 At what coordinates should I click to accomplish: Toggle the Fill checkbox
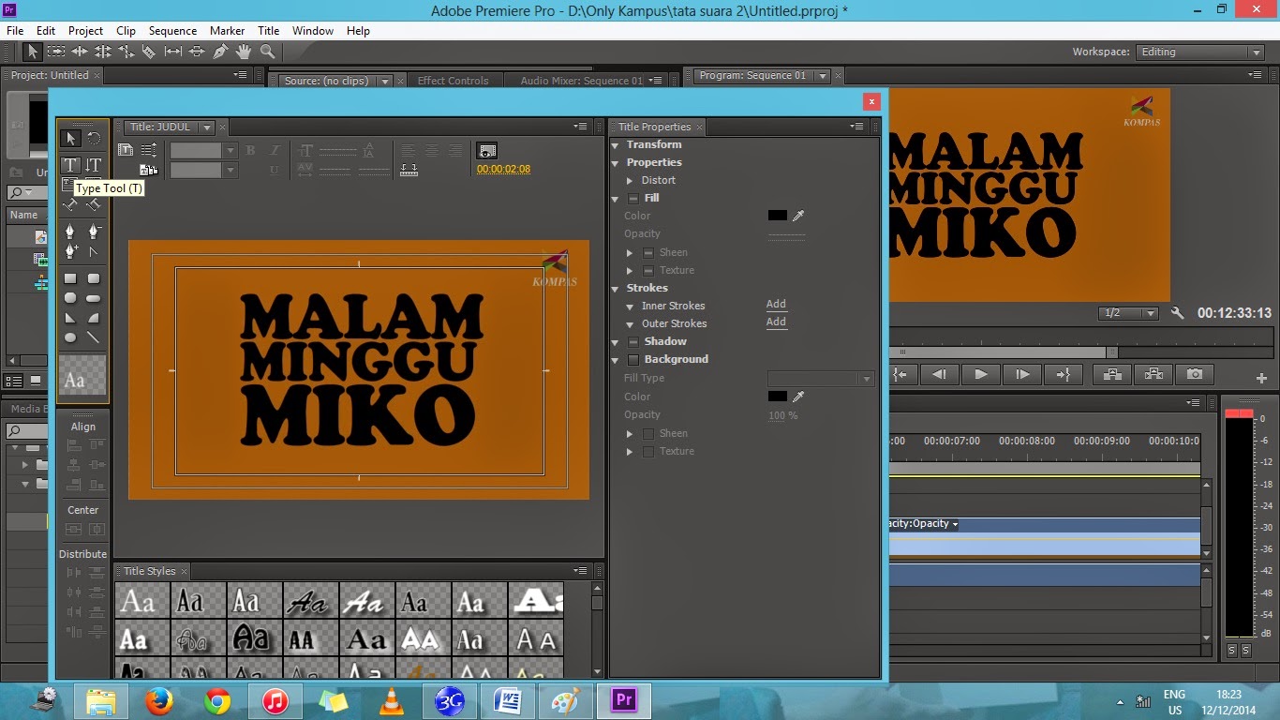click(x=633, y=199)
